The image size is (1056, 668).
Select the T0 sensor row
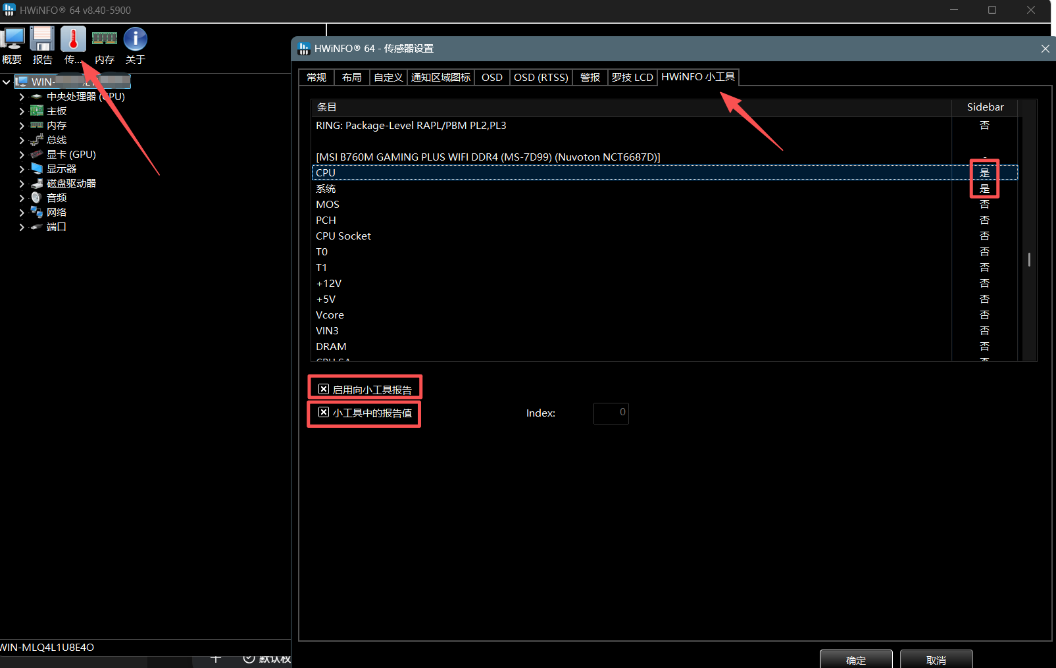[665, 252]
